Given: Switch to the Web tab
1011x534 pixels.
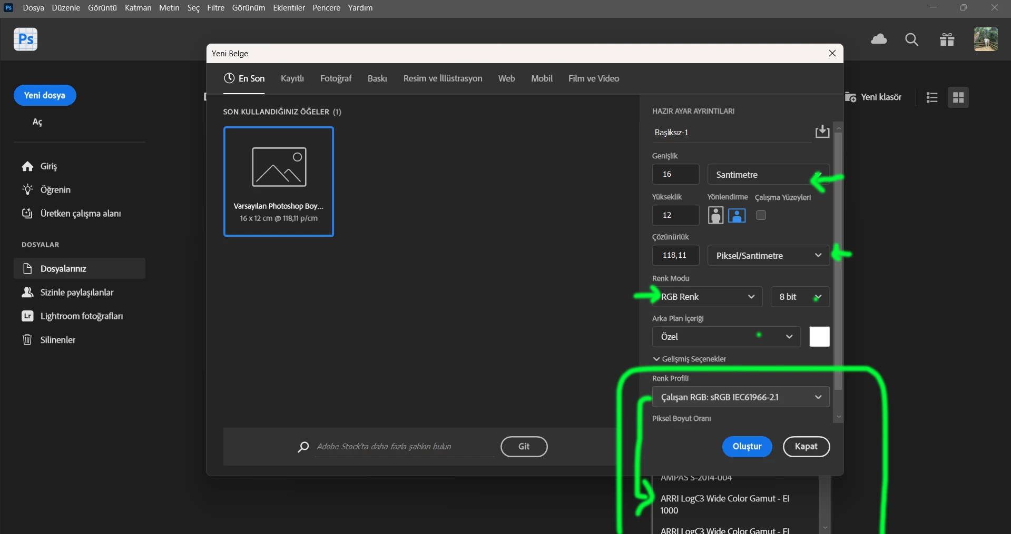Looking at the screenshot, I should (x=506, y=78).
